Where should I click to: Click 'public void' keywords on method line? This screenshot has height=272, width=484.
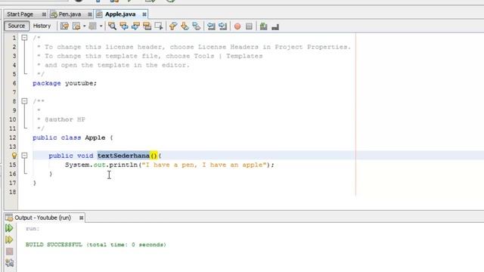(x=71, y=156)
